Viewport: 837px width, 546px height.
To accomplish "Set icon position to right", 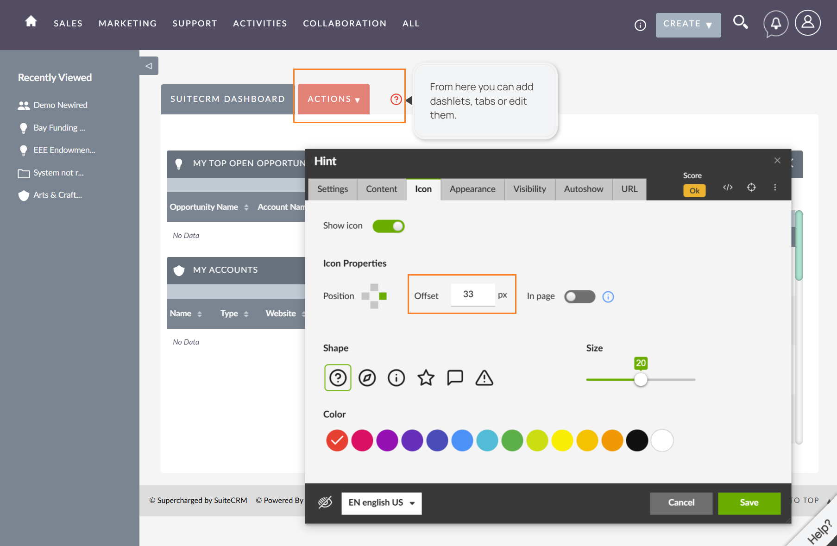I will (x=383, y=296).
